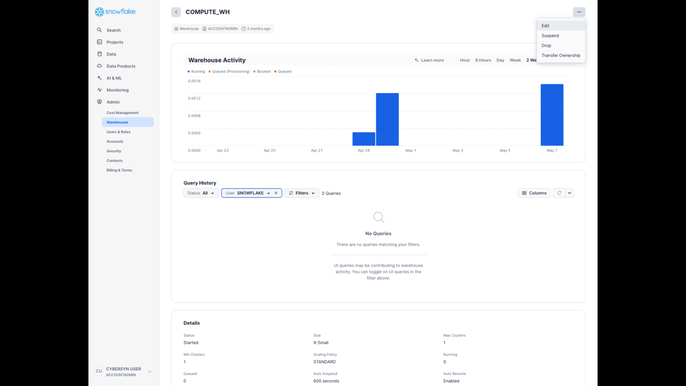Click the Search magnifier icon in sidebar
The height and width of the screenshot is (386, 686).
(99, 30)
